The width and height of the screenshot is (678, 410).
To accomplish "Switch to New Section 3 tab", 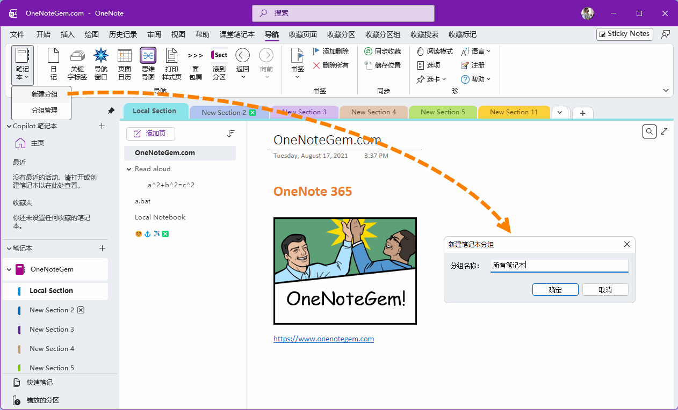I will pos(304,112).
